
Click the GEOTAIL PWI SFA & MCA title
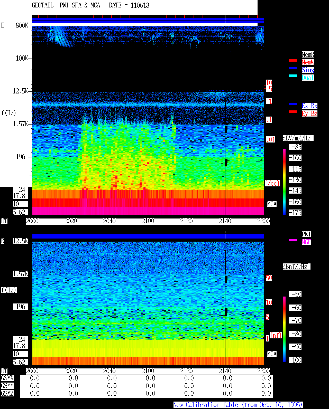[66, 5]
